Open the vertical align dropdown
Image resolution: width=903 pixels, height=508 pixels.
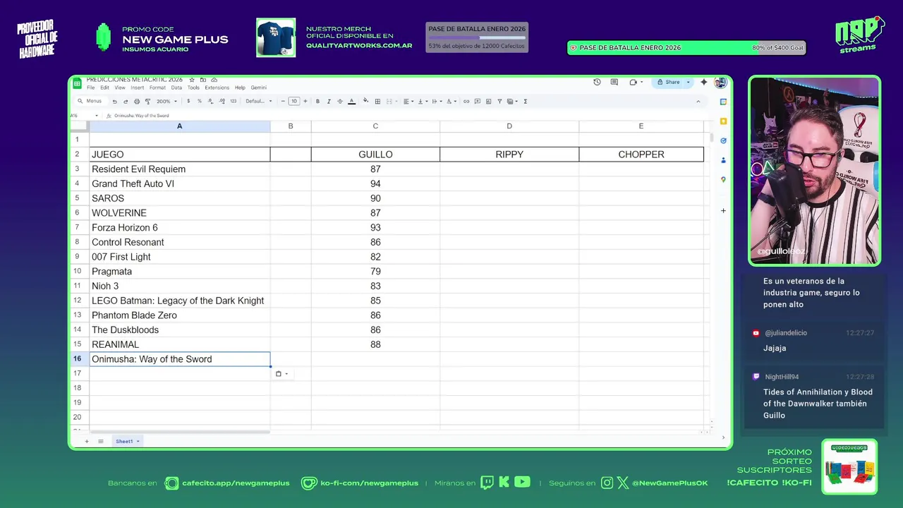[422, 101]
